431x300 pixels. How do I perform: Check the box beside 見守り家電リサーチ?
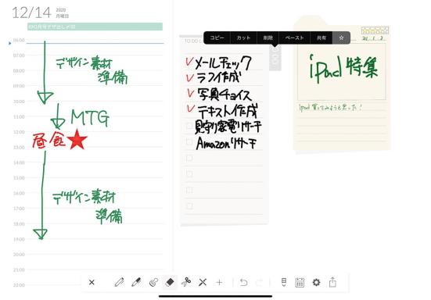click(x=189, y=126)
